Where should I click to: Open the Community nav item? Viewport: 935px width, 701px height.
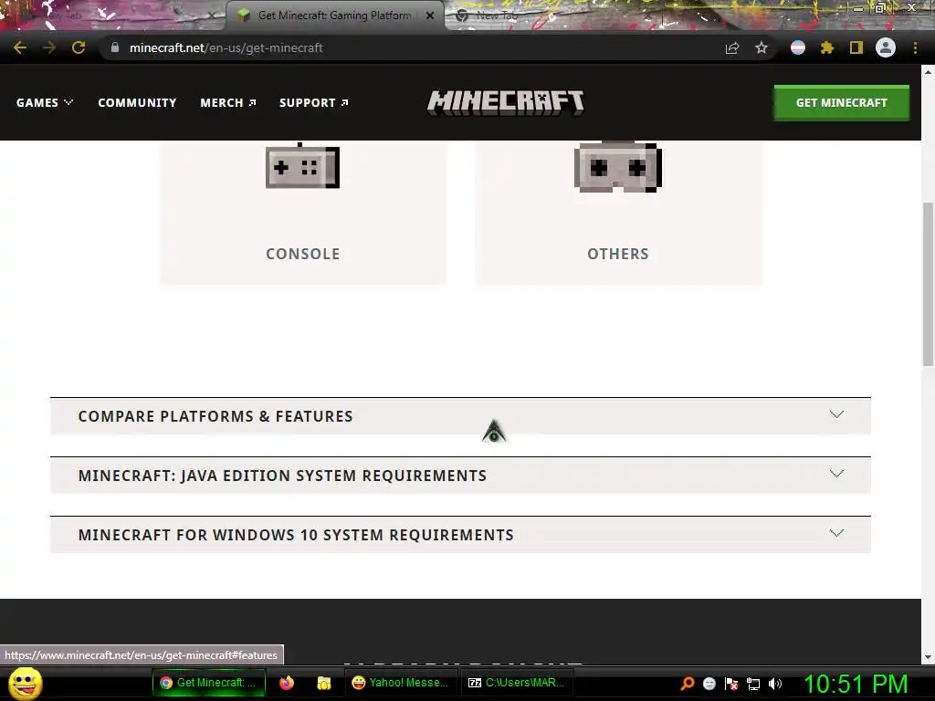coord(137,102)
